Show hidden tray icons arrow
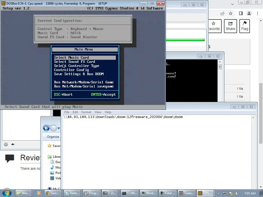 tap(218, 193)
